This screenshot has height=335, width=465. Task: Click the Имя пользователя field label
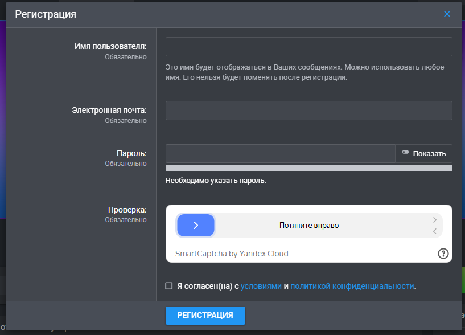[x=110, y=46]
